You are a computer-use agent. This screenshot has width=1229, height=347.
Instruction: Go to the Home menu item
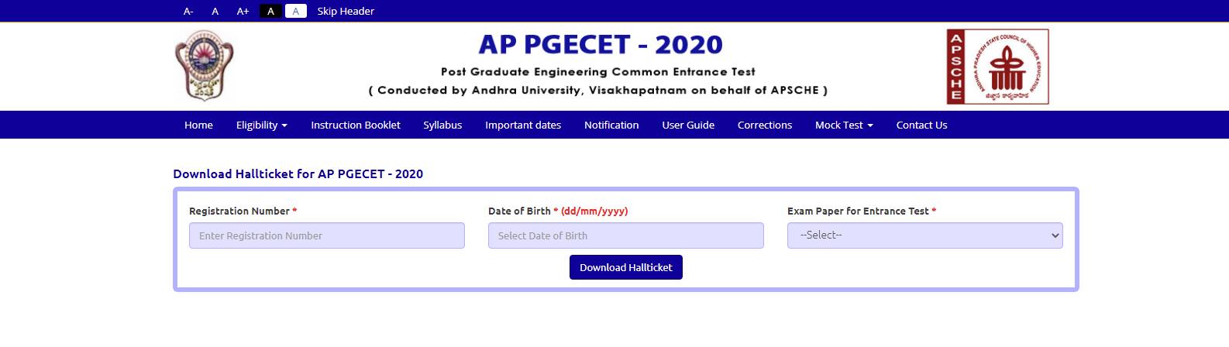coord(198,125)
